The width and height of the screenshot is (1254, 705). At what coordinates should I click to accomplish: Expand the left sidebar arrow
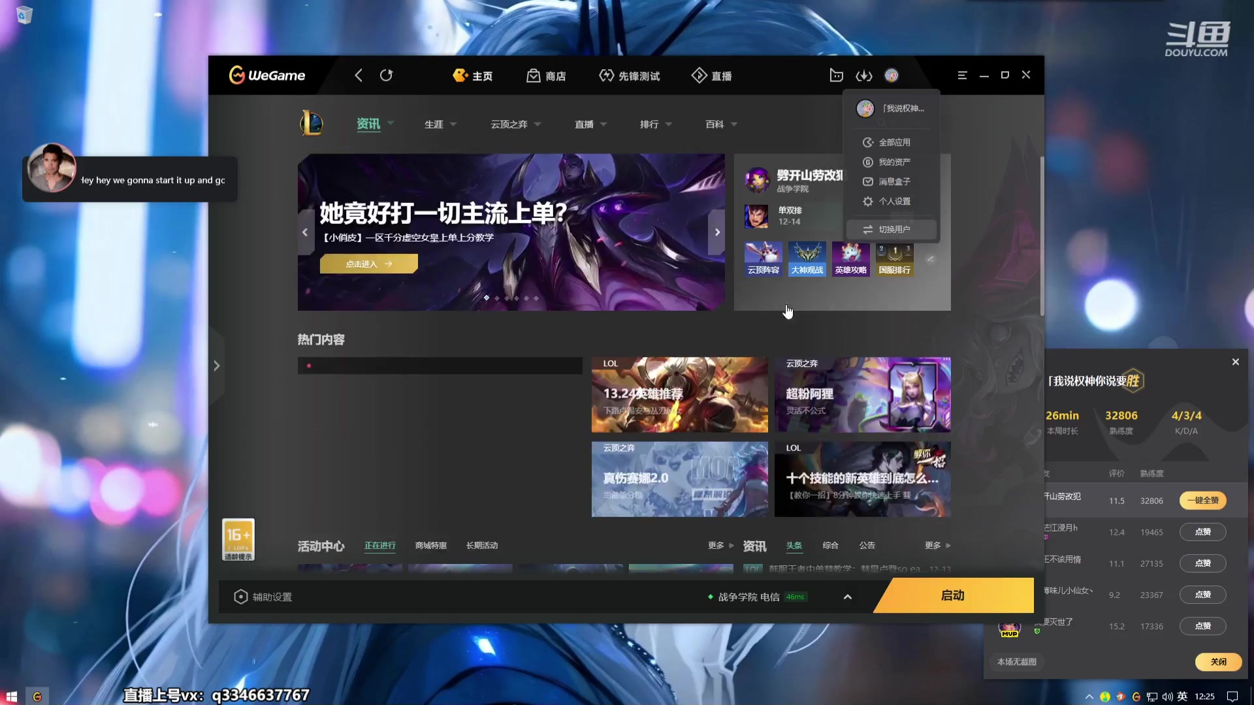coord(217,366)
